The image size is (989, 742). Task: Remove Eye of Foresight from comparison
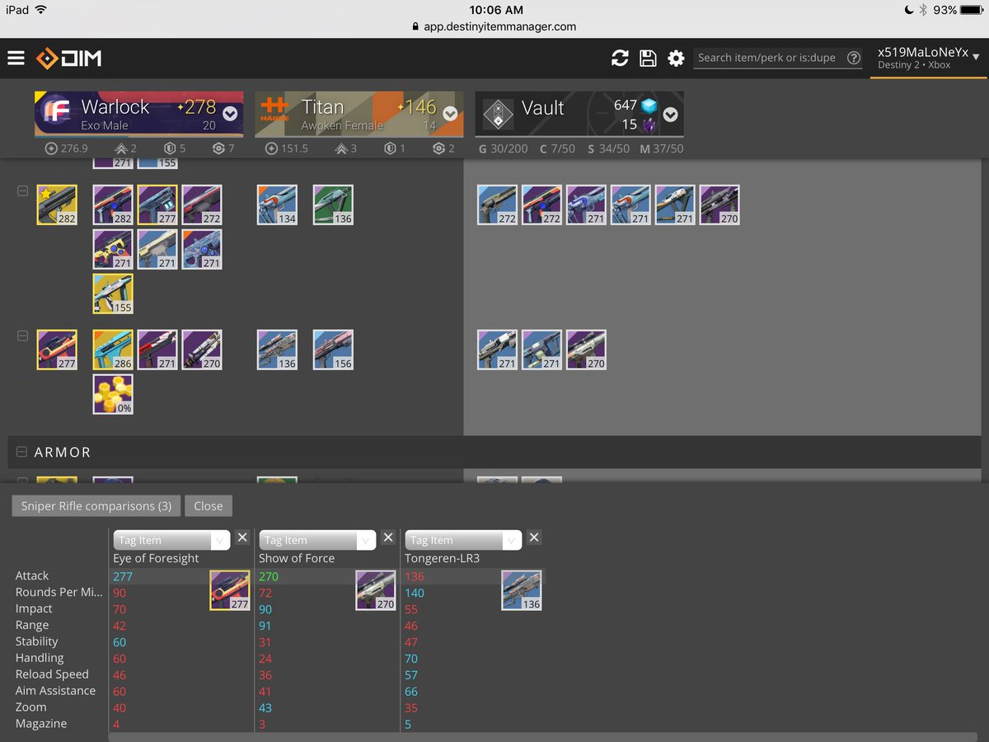242,538
